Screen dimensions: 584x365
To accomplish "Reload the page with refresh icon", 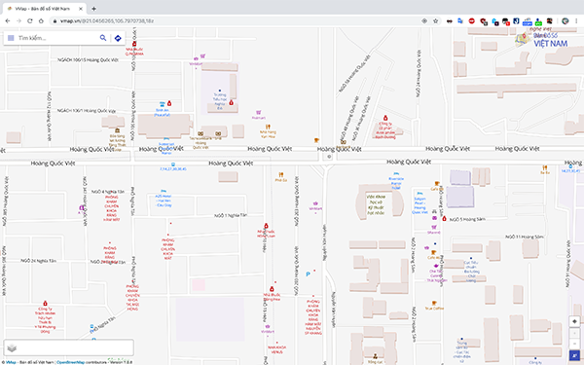I will coord(30,20).
